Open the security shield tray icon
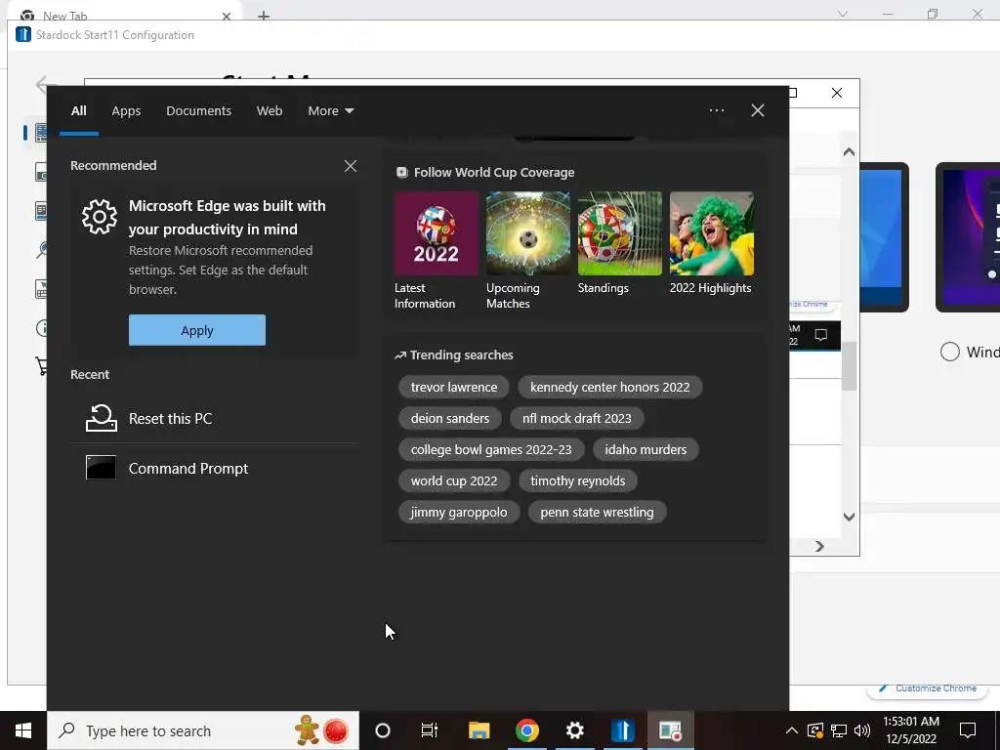This screenshot has width=1000, height=750. (815, 730)
